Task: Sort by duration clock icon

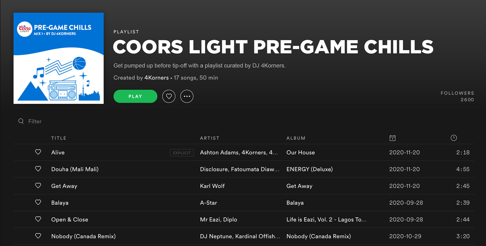Action: click(x=454, y=138)
